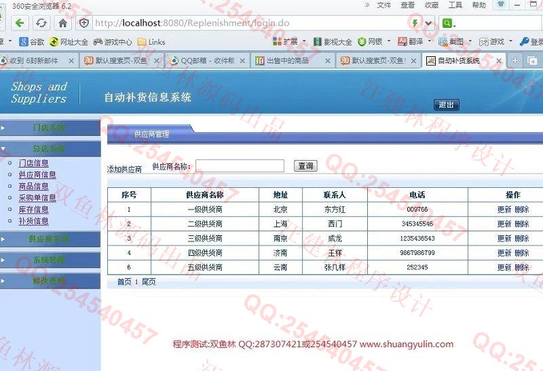
Task: Open the address bar history dropdown arrow
Action: pos(428,23)
